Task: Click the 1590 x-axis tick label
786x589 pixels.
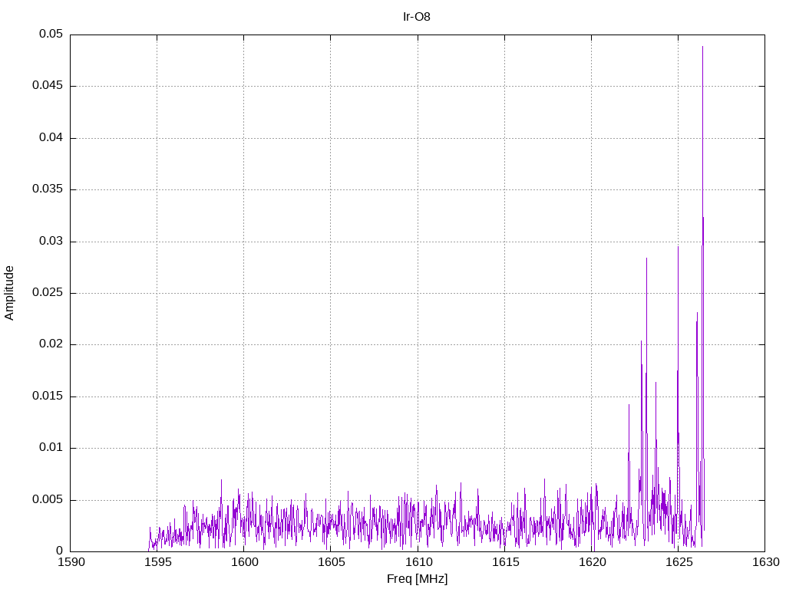Action: tap(71, 562)
